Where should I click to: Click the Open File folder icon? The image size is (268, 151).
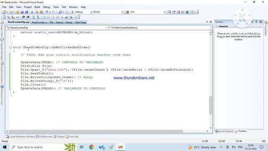click(17, 12)
